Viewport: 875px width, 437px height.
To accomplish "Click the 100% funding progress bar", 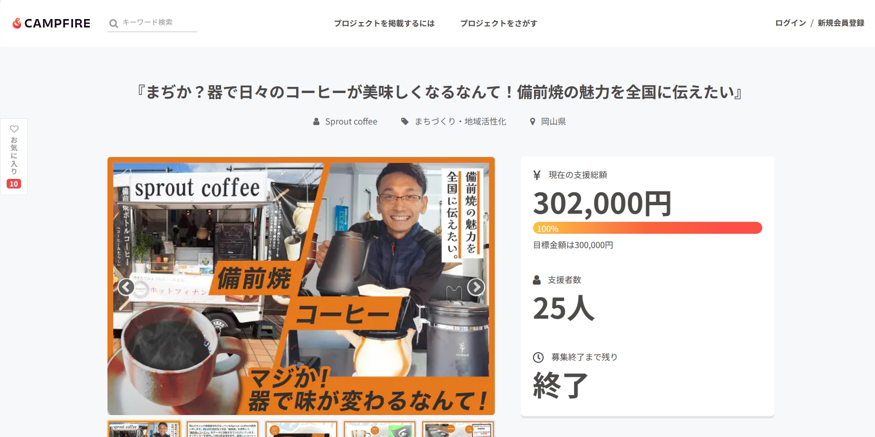I will click(647, 228).
